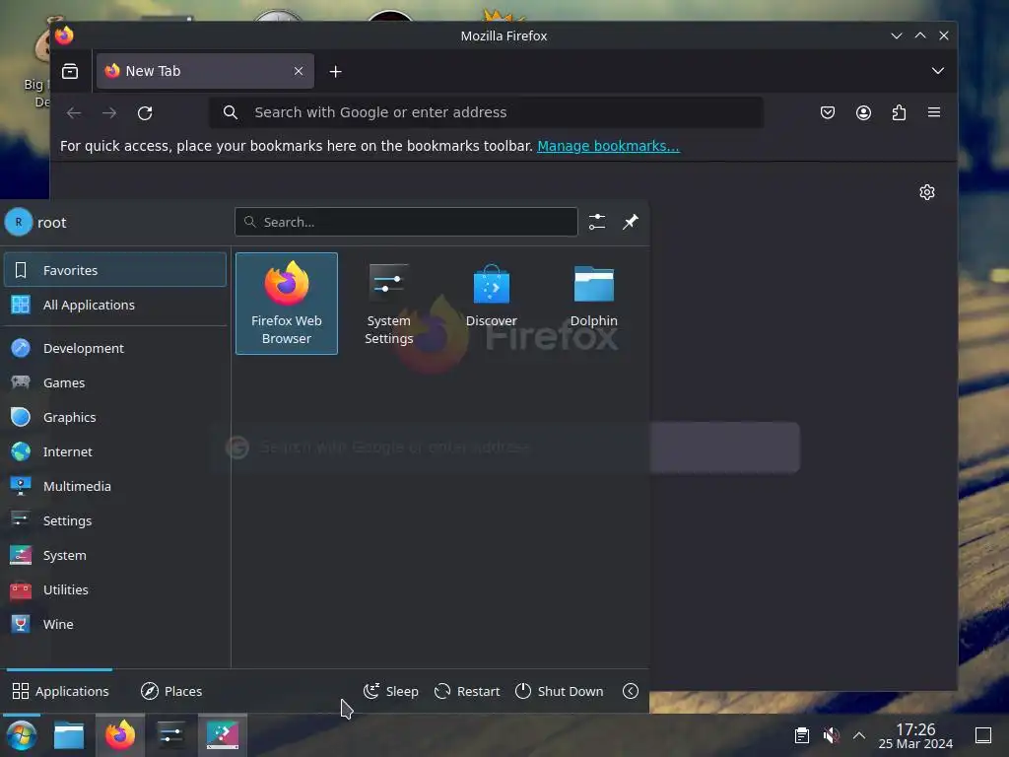
Task: Click show desktop button
Action: [983, 735]
